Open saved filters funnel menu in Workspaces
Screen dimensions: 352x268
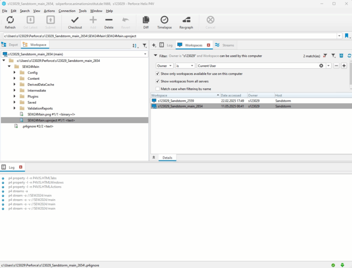[x=333, y=56]
